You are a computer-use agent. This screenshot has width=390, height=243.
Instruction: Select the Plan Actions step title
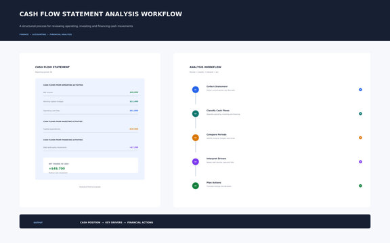[214, 183]
